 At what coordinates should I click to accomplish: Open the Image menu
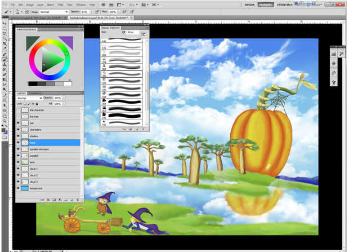(30, 5)
